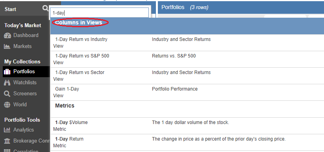
Task: Pick Gain 1-Day Portfolio Performance result
Action: point(187,92)
